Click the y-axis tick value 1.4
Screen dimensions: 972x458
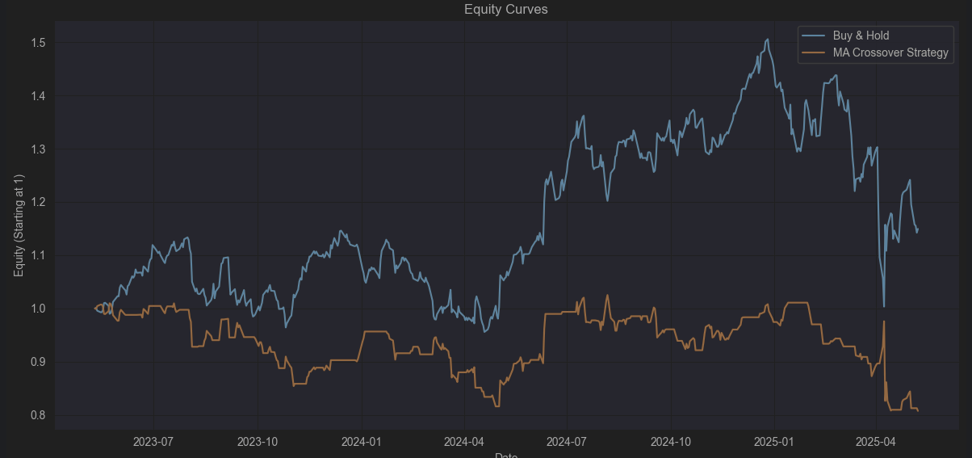tap(39, 95)
